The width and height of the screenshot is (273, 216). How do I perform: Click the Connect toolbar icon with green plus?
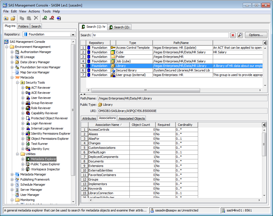pos(45,18)
